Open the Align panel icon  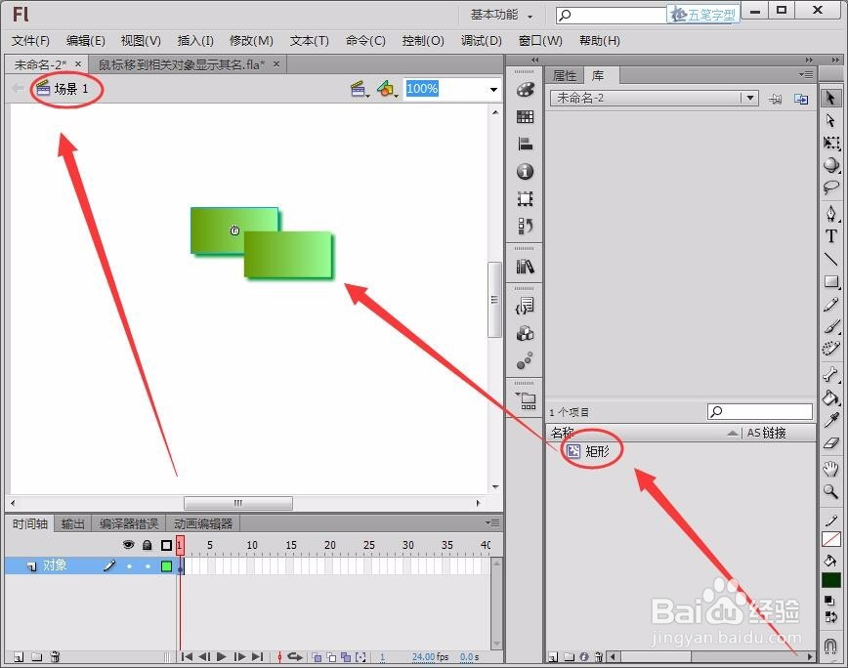point(525,144)
